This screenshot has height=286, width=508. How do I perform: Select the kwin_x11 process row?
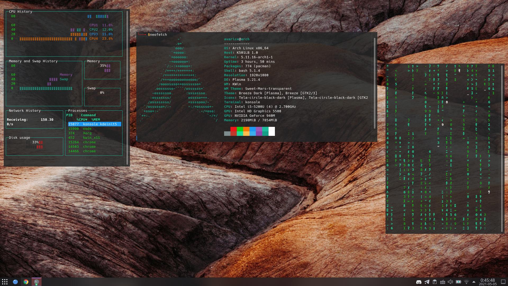pyautogui.click(x=95, y=138)
